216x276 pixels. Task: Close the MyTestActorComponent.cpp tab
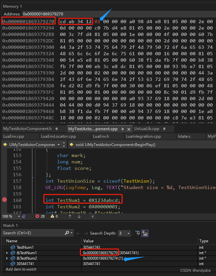pos(129,129)
